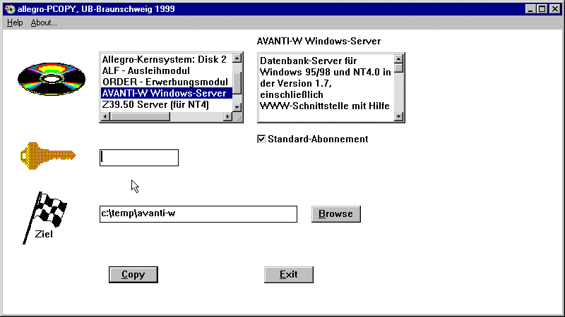Click Browse to choose target folder
Image resolution: width=565 pixels, height=317 pixels.
336,214
